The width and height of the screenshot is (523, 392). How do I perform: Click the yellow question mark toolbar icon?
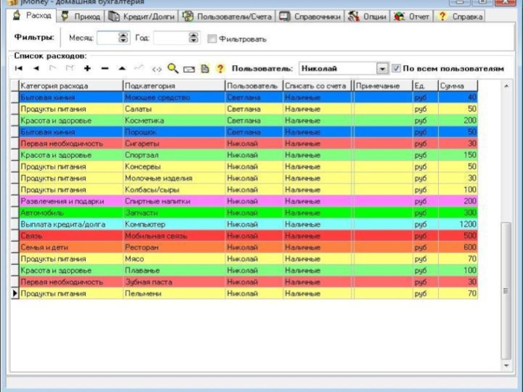(220, 68)
